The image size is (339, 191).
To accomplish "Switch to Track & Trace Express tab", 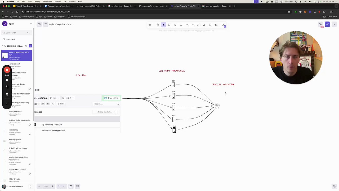I will [26, 6].
